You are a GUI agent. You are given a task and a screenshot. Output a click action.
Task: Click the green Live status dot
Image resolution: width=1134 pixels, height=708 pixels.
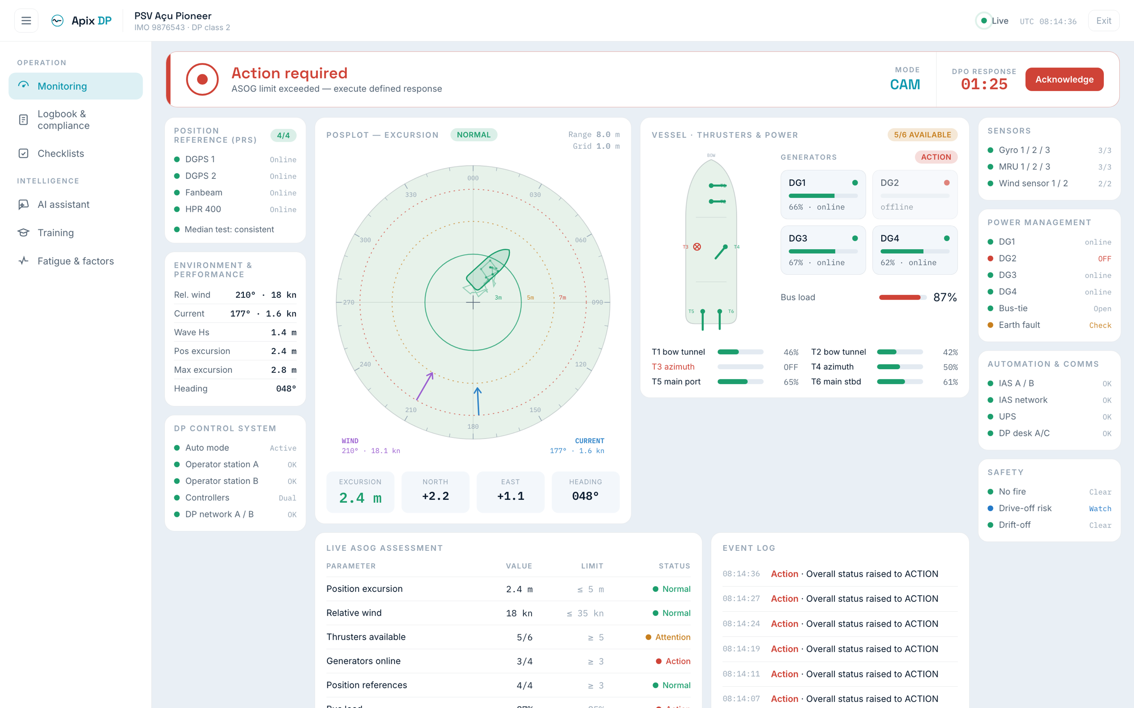[984, 21]
